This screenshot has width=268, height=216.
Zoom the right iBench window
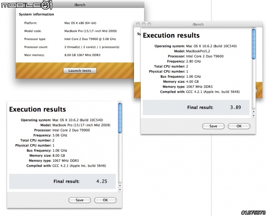[x=149, y=24]
